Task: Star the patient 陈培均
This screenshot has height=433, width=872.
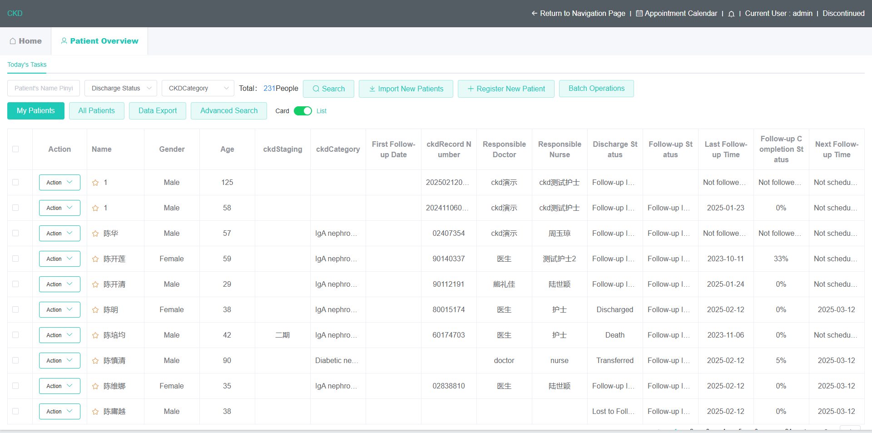Action: point(95,335)
